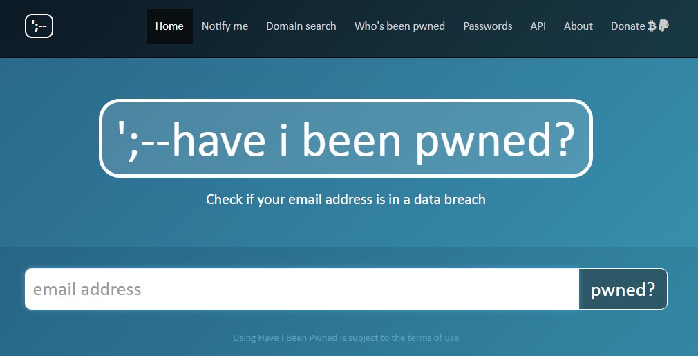This screenshot has height=356, width=698.
Task: Click the pwned? search button
Action: pyautogui.click(x=623, y=289)
